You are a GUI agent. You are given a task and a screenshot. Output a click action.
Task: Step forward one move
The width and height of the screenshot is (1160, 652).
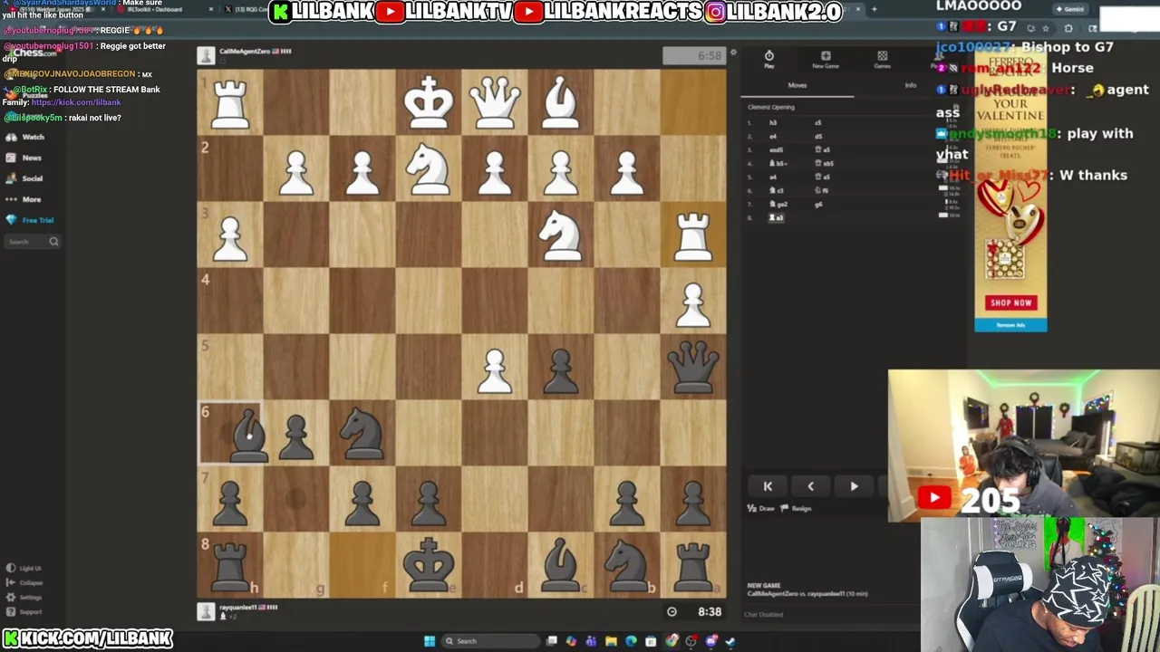(854, 486)
